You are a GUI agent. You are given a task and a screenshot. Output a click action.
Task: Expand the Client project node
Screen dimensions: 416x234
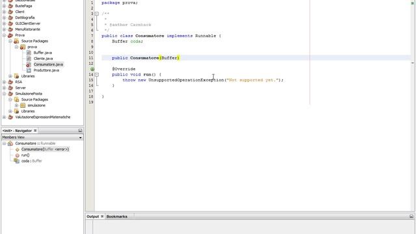pos(5,12)
